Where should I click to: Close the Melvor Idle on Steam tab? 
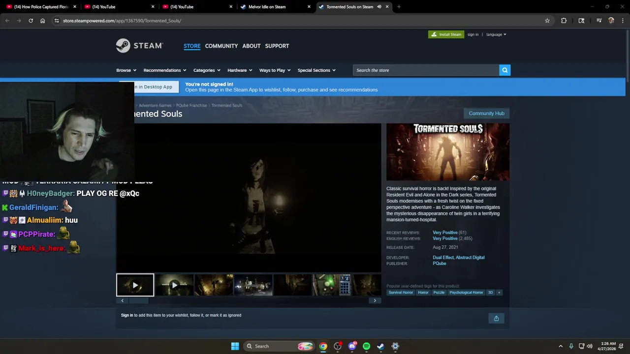point(309,7)
